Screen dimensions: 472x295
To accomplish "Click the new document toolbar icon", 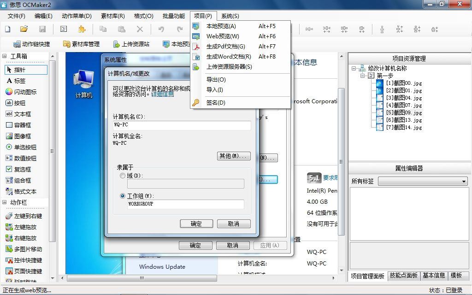I will click(x=8, y=29).
